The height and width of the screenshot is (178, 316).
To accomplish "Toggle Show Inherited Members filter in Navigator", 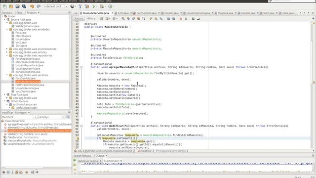I will 4,172.
